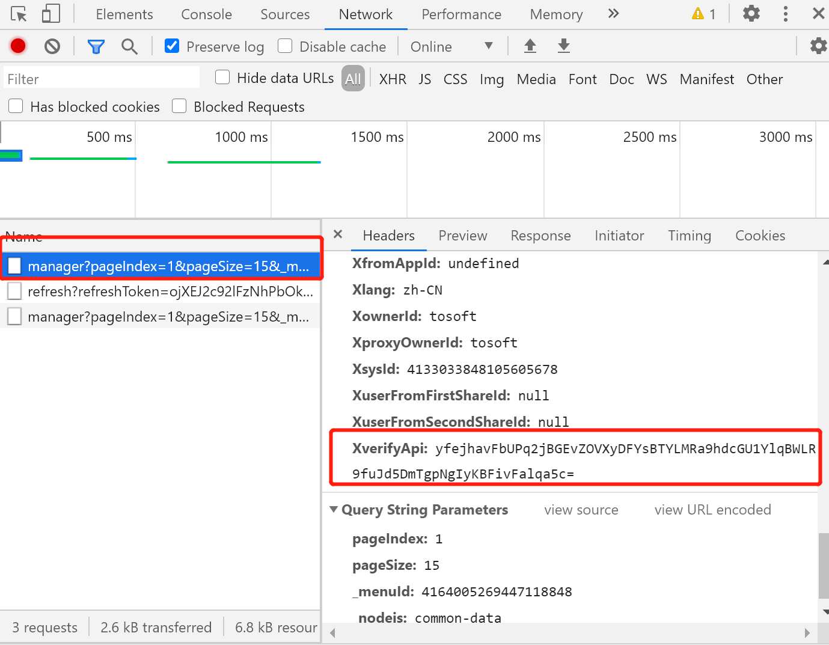
Task: Check the Blocked Requests checkbox
Action: (179, 106)
